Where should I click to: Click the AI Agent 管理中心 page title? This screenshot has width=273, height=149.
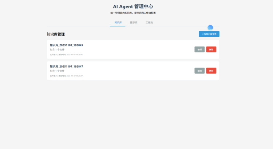tap(133, 7)
